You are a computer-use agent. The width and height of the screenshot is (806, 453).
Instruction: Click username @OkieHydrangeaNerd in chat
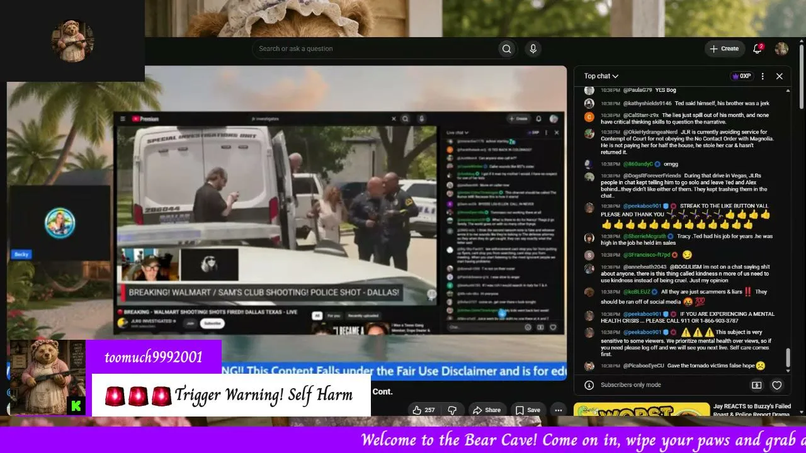(x=650, y=132)
